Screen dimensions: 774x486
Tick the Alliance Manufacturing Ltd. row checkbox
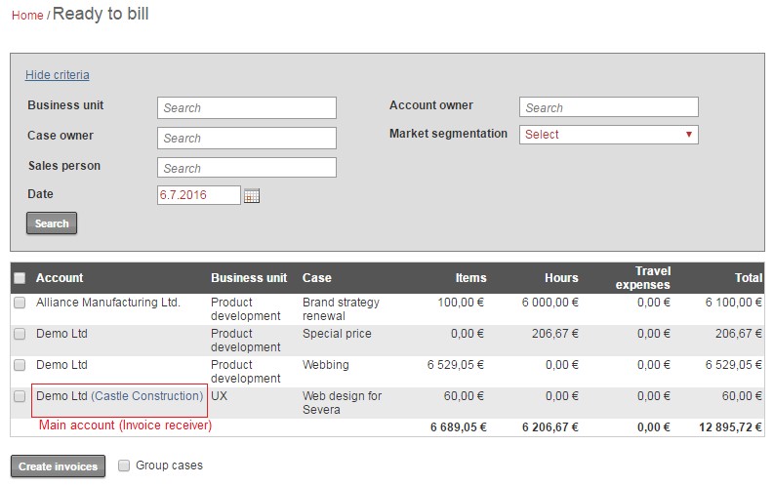20,304
